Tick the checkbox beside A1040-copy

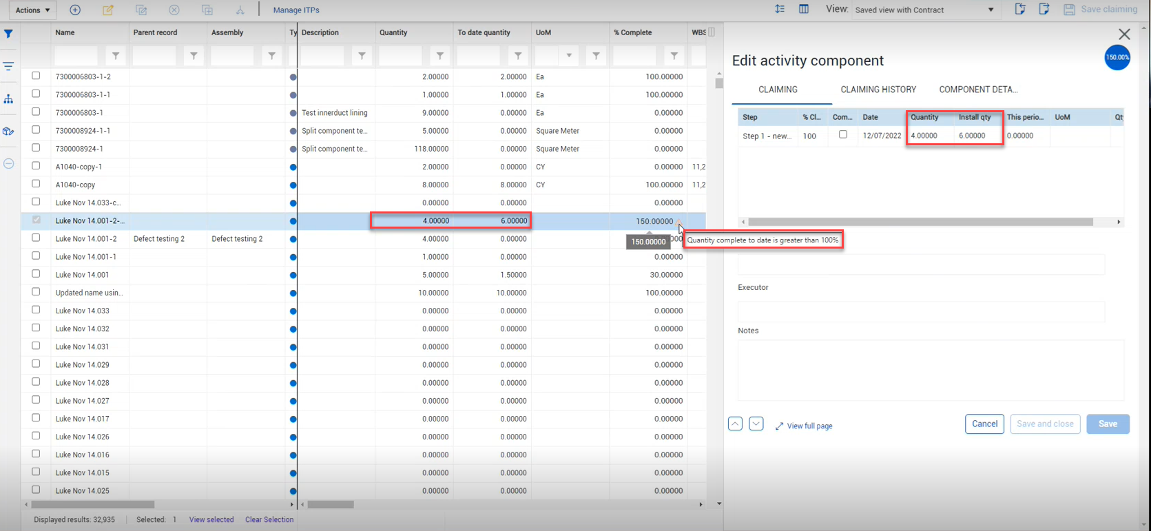36,184
